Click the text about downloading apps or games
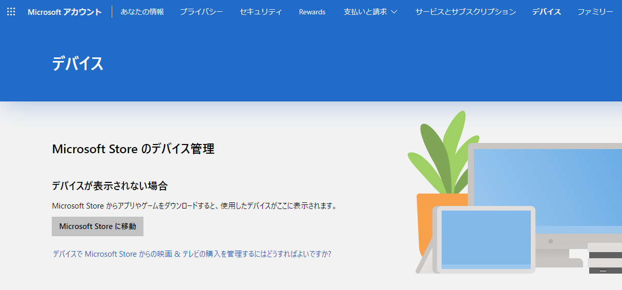The height and width of the screenshot is (290, 622). click(x=195, y=206)
